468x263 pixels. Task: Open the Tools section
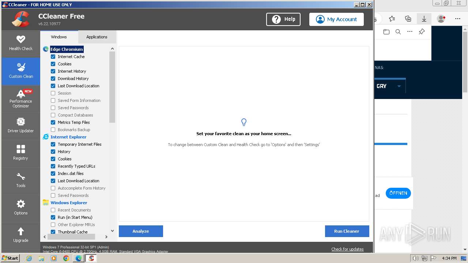(21, 181)
